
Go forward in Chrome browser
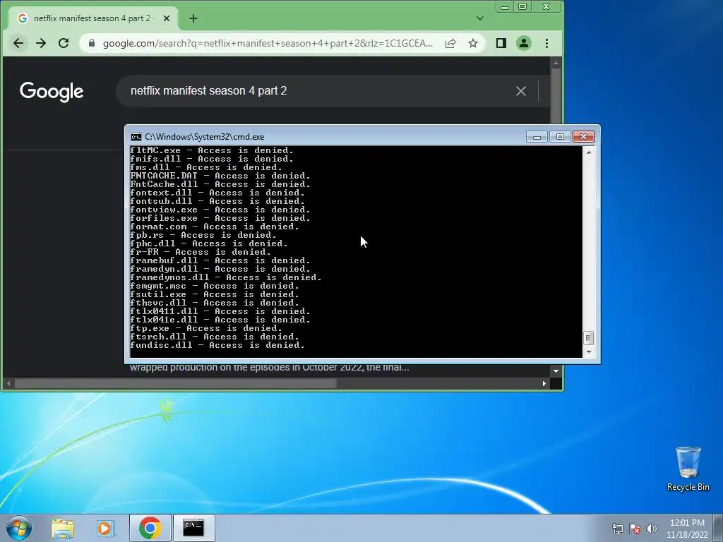click(41, 43)
